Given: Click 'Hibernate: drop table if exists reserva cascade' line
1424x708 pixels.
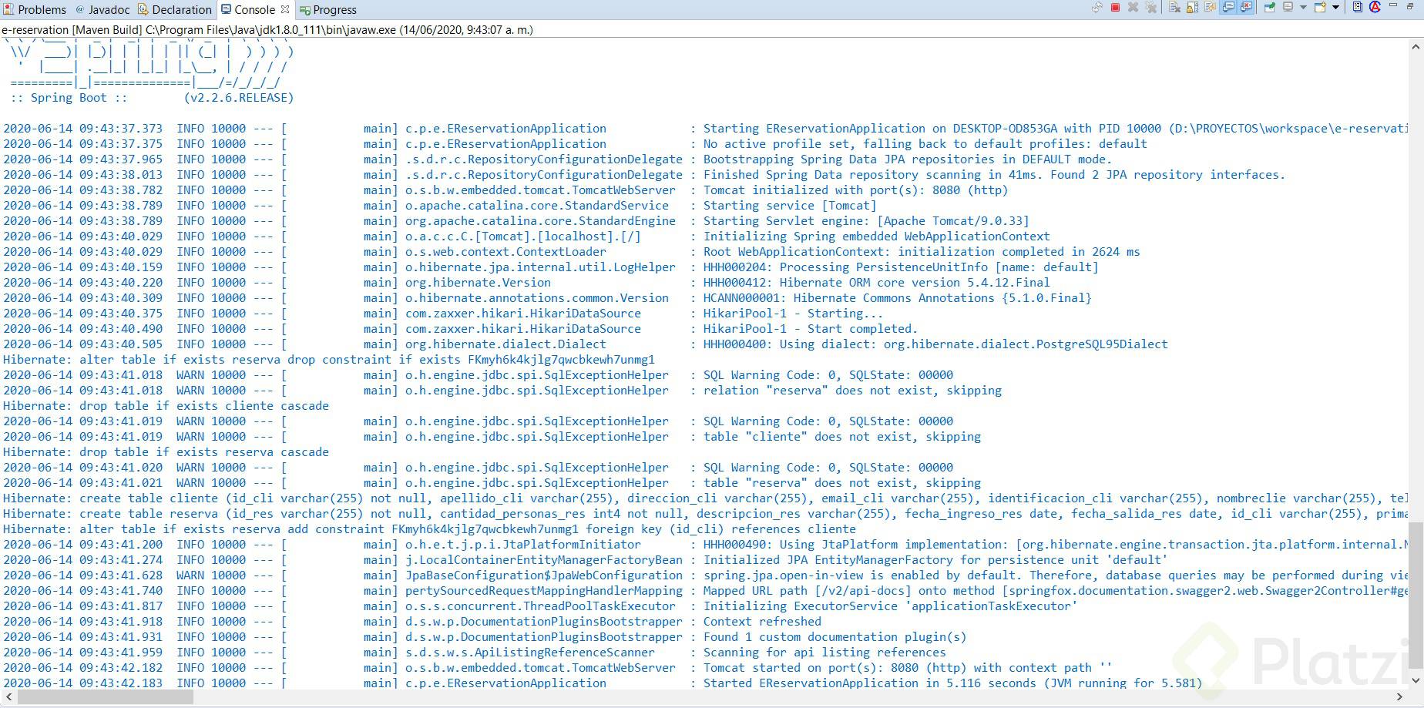Looking at the screenshot, I should point(166,452).
